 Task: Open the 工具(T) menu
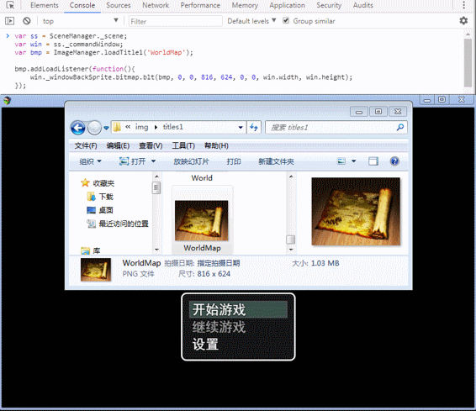click(x=183, y=145)
